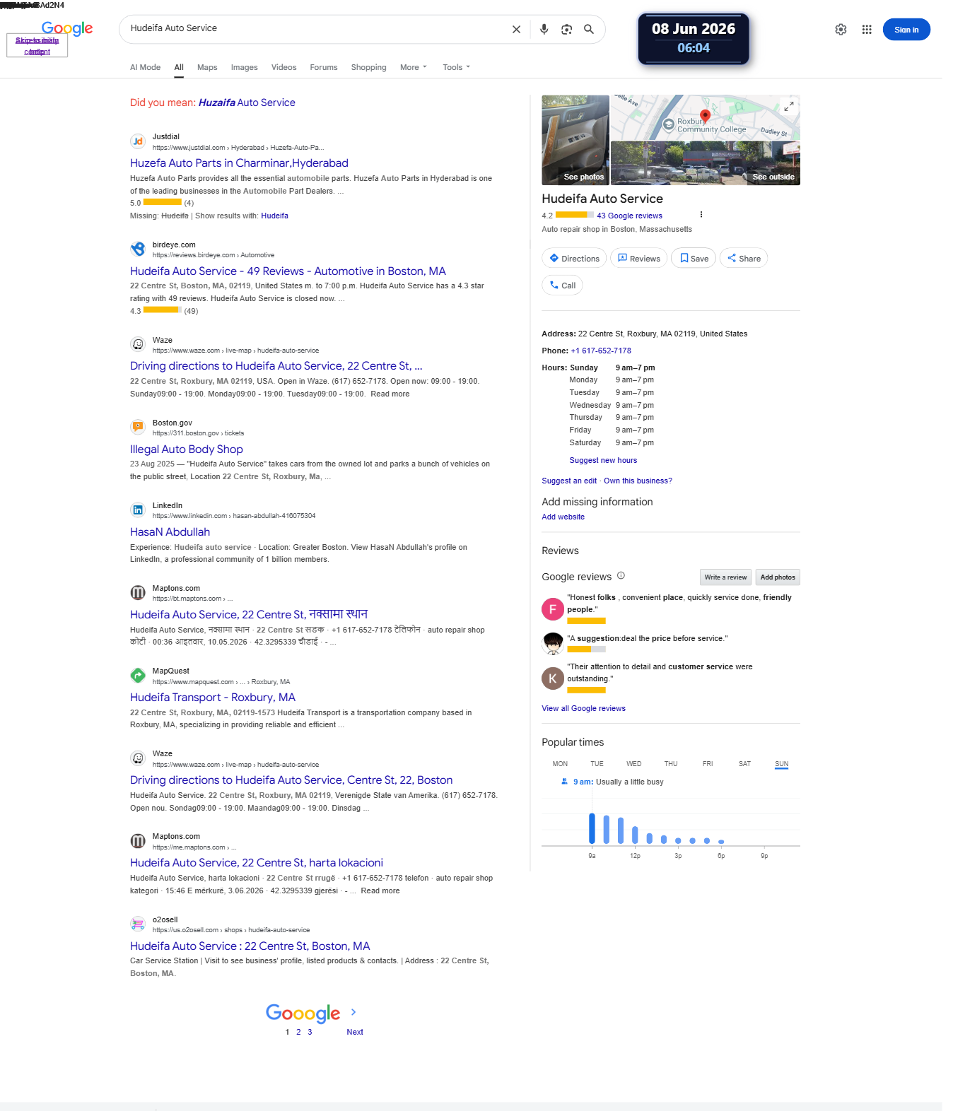Switch to AI Mode tab
The width and height of the screenshot is (953, 1111).
pyautogui.click(x=145, y=67)
